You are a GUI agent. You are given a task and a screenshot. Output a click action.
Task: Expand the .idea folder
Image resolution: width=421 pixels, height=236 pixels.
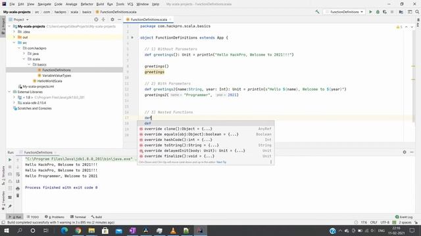[x=14, y=32]
